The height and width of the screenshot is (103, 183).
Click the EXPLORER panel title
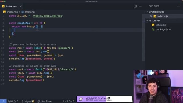tap(154, 6)
